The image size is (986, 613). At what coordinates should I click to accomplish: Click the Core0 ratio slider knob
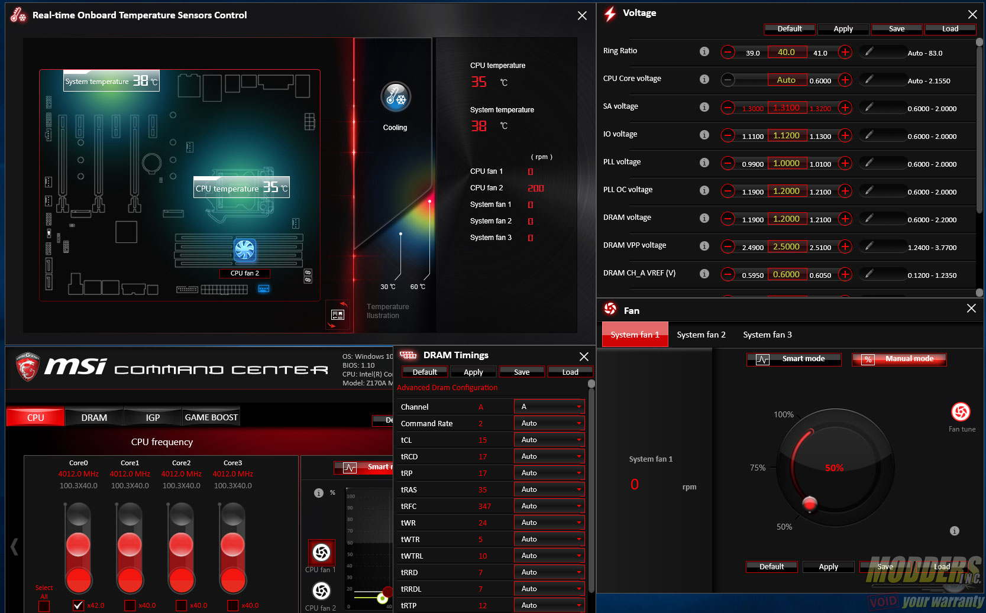coord(78,544)
